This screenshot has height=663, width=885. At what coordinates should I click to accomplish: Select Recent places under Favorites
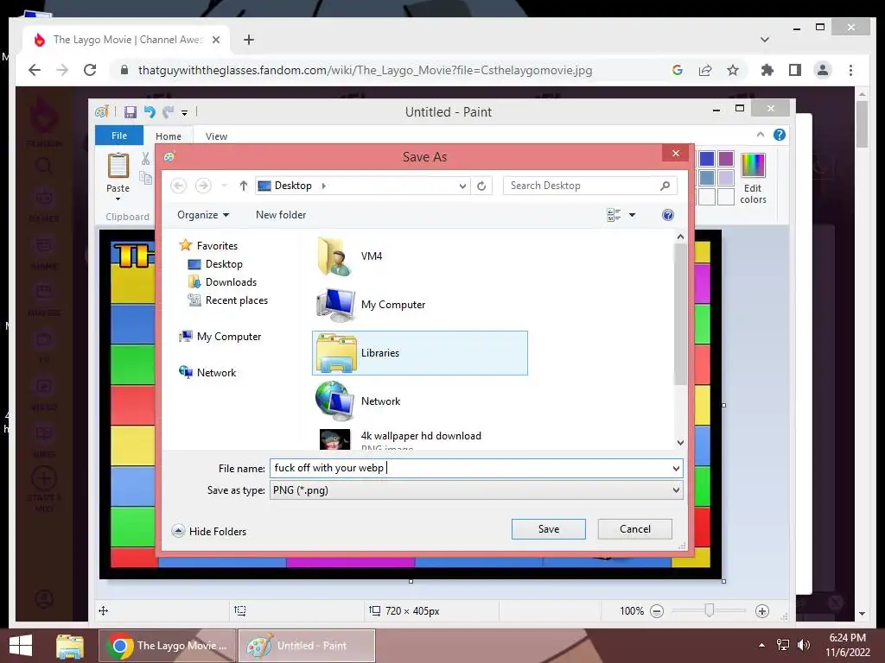click(x=237, y=300)
